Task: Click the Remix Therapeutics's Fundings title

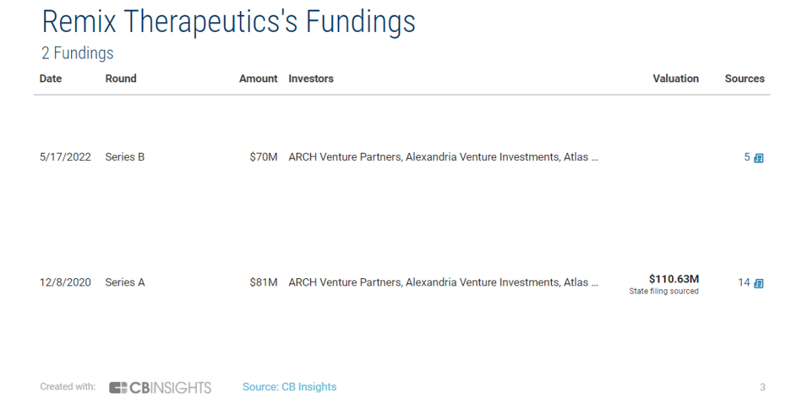Action: [x=229, y=22]
